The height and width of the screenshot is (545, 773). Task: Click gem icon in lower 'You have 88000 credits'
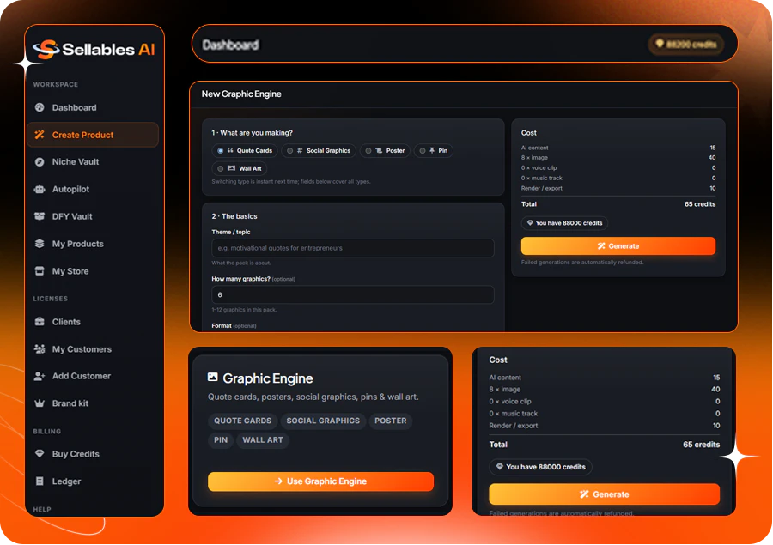499,466
